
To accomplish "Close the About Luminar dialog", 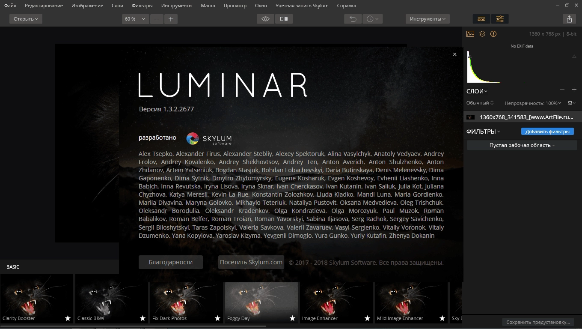I will (454, 54).
